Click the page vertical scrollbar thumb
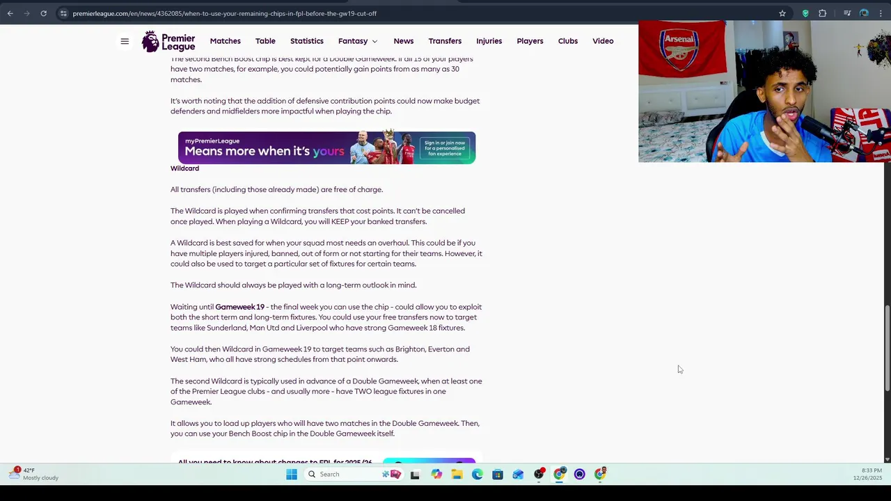The image size is (891, 501). pos(887,348)
